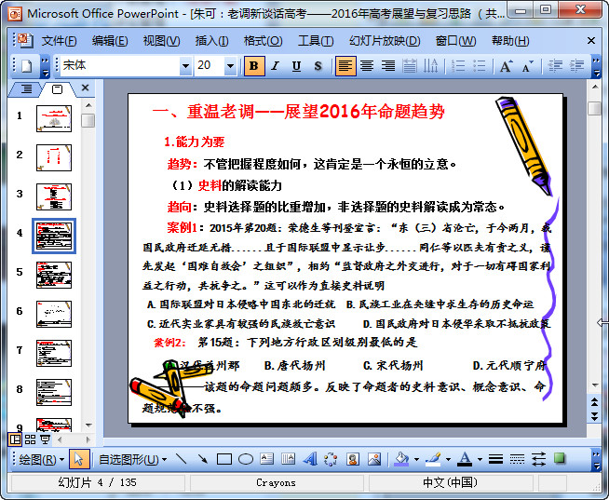
Task: Open the Line Color dropdown arrow
Action: pyautogui.click(x=448, y=460)
